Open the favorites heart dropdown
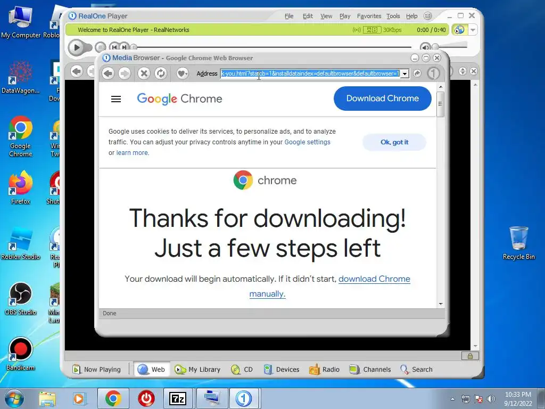This screenshot has height=409, width=545. click(x=183, y=73)
